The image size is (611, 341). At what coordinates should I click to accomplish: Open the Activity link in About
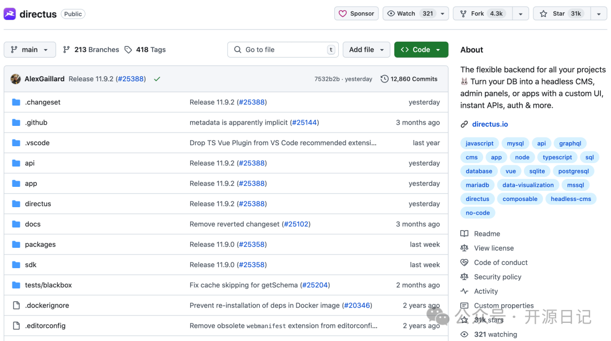[x=486, y=291]
